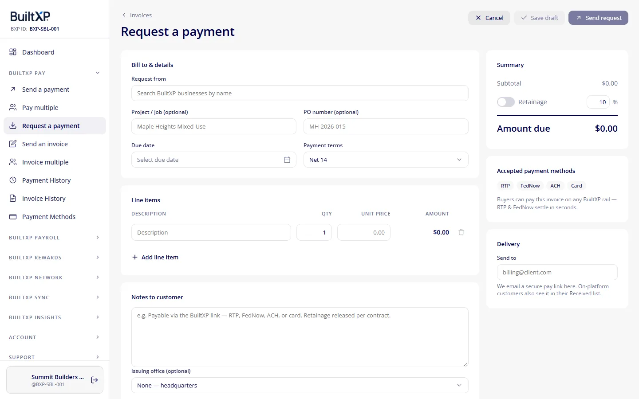Click the Send an invoice edit icon

13,144
